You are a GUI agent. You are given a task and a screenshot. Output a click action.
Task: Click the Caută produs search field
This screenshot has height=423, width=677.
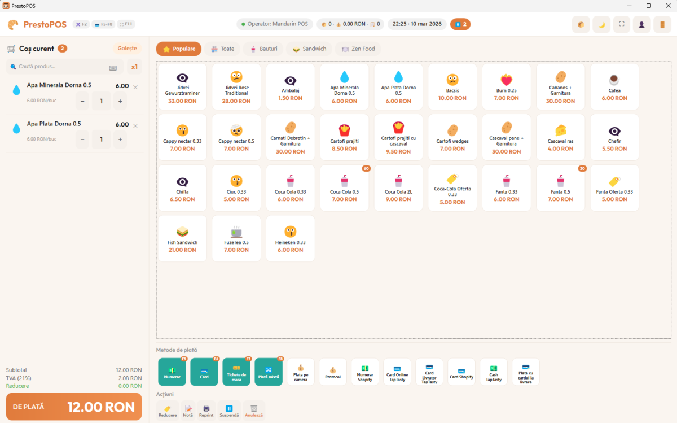[59, 67]
